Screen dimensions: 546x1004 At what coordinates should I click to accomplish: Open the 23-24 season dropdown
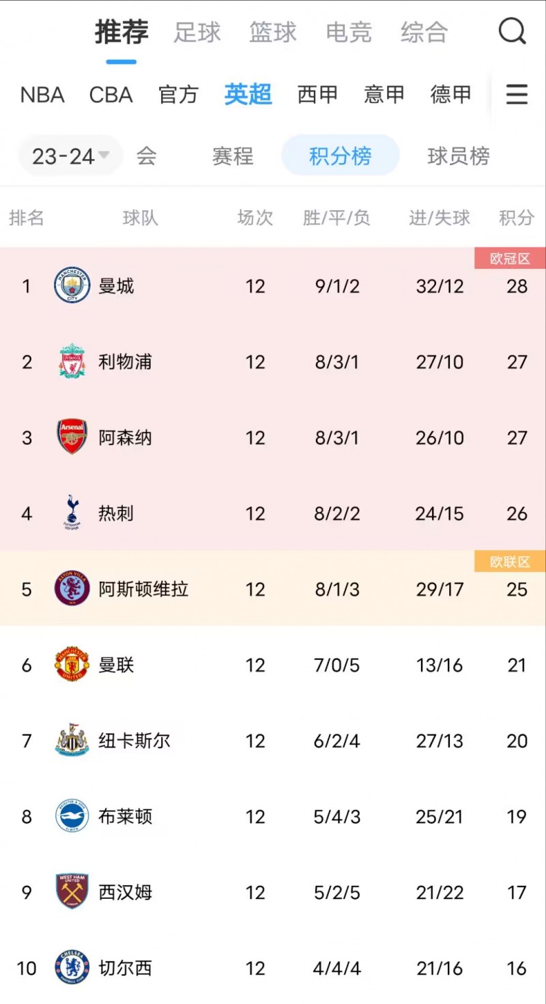pos(65,156)
